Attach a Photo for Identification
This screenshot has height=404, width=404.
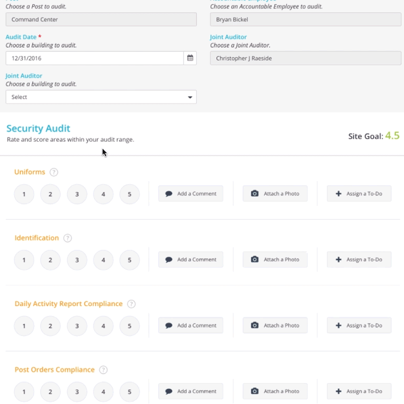275,259
